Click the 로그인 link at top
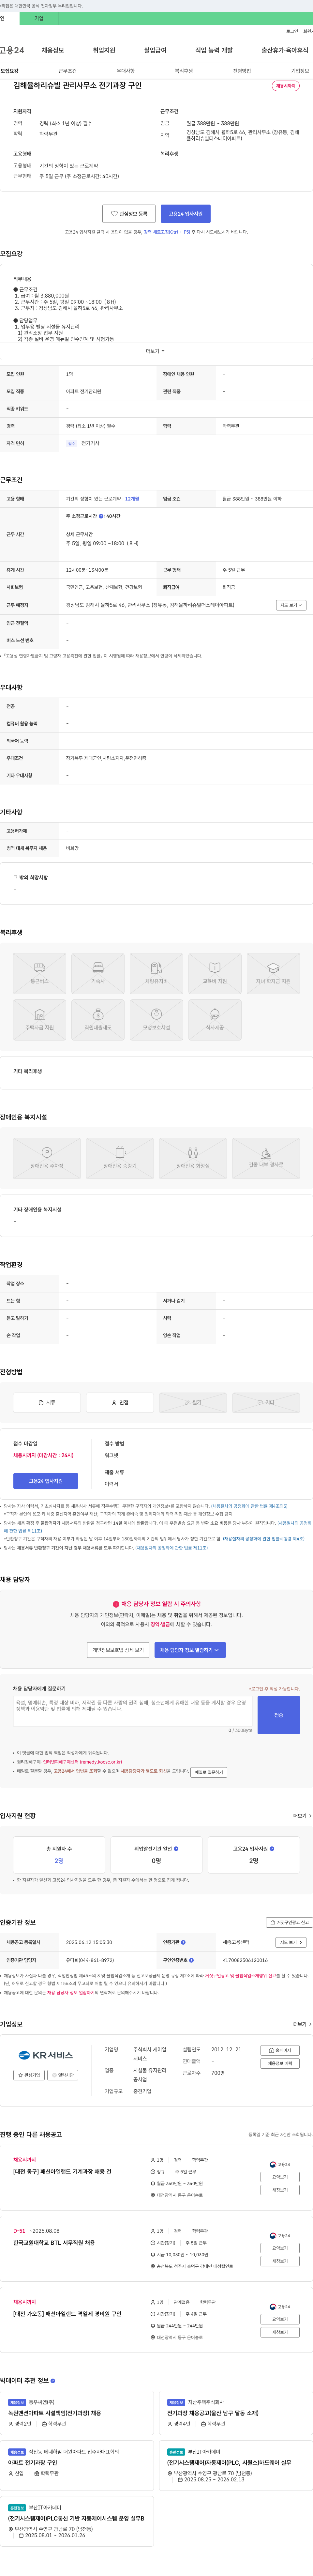 point(292,31)
